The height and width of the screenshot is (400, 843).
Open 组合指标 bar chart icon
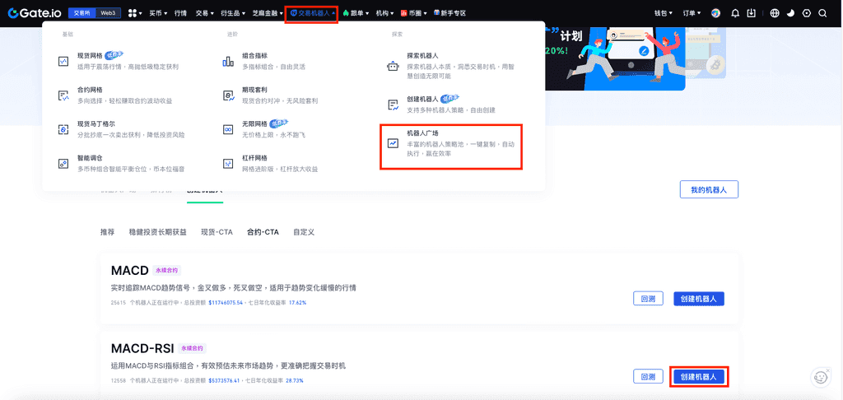click(228, 61)
